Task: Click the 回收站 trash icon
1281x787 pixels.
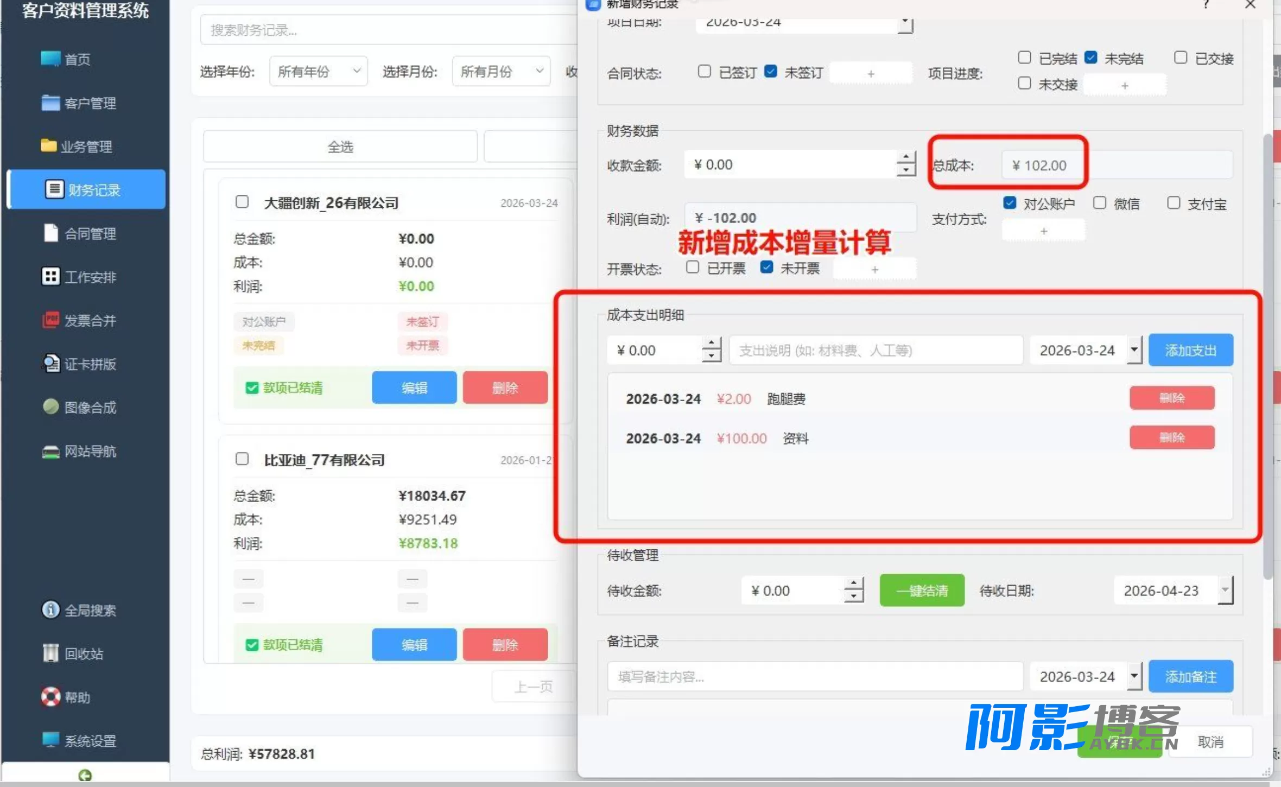Action: (x=50, y=653)
